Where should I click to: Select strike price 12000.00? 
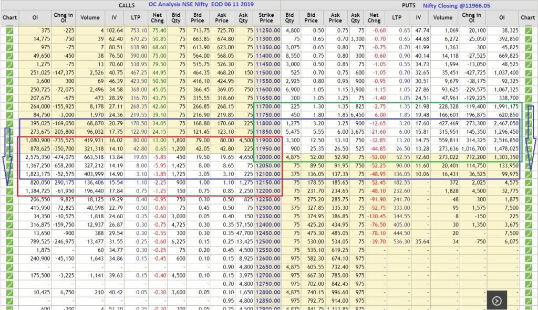[266, 157]
